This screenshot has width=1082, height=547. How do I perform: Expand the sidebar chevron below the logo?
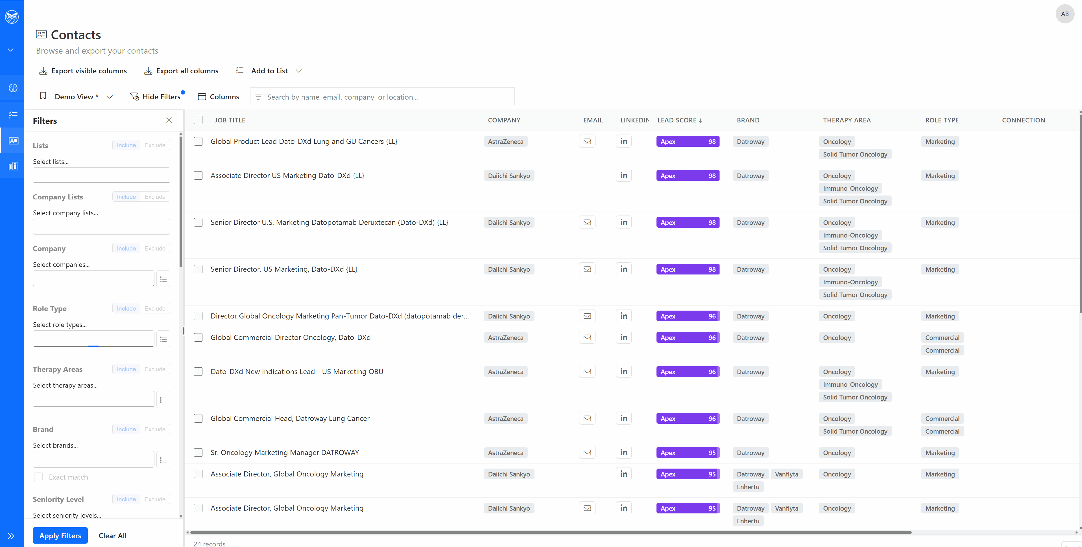10,50
